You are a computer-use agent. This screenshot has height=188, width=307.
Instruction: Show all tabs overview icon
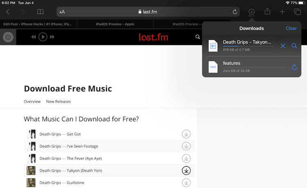coord(298,12)
